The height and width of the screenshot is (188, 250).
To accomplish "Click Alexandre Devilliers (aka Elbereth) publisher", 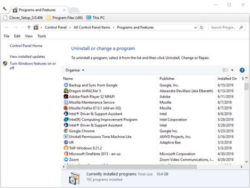I will [x=186, y=91].
